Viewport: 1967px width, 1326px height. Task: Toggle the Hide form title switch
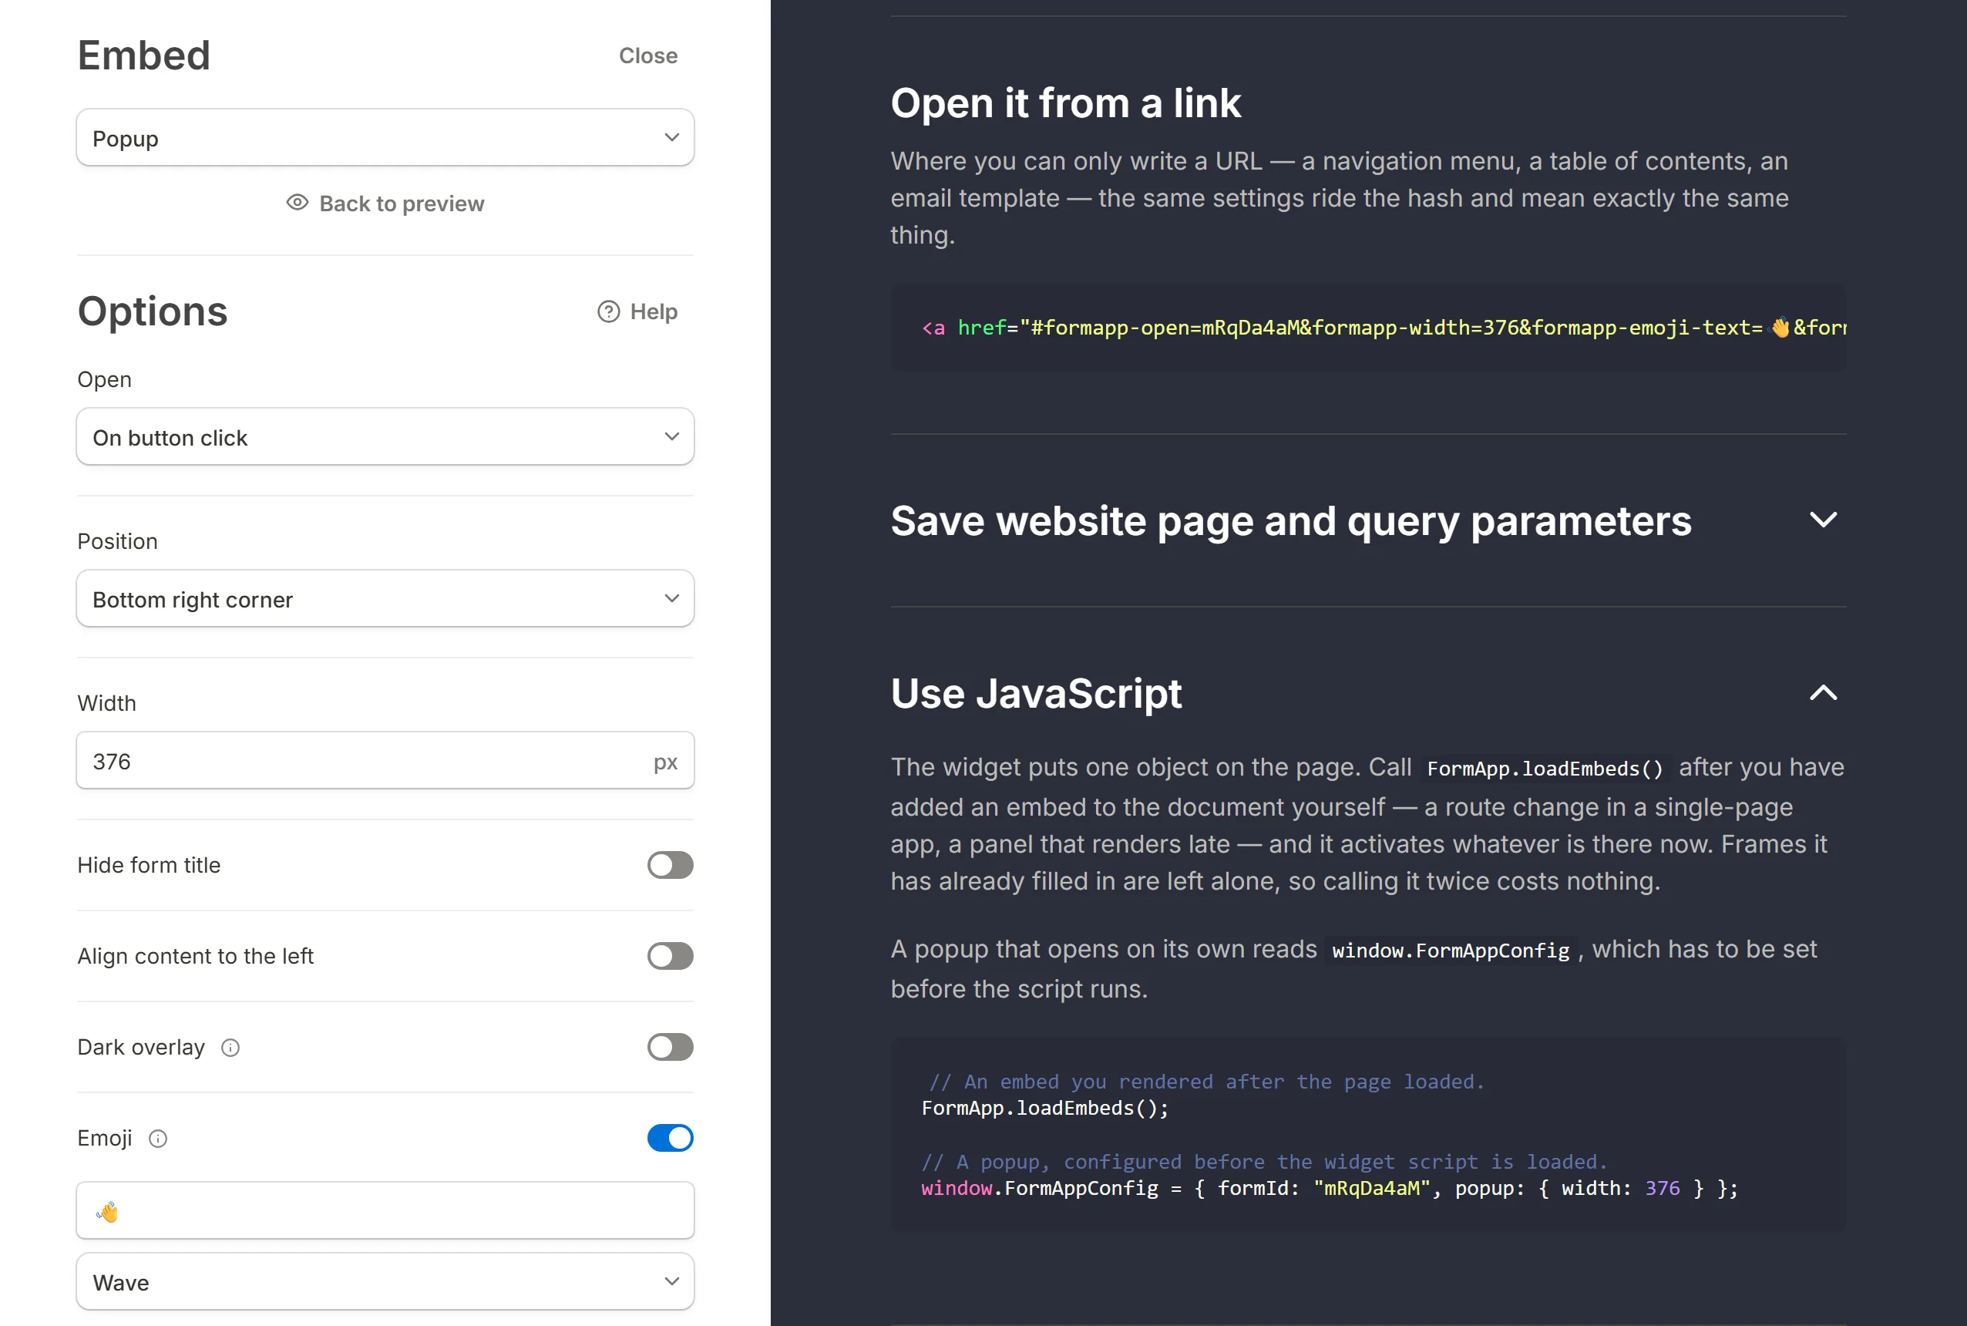point(671,865)
